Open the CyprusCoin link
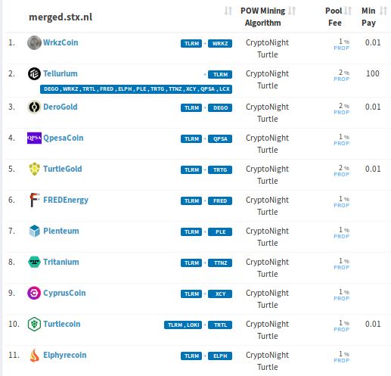Screen dimensions: 391x376 [64, 293]
